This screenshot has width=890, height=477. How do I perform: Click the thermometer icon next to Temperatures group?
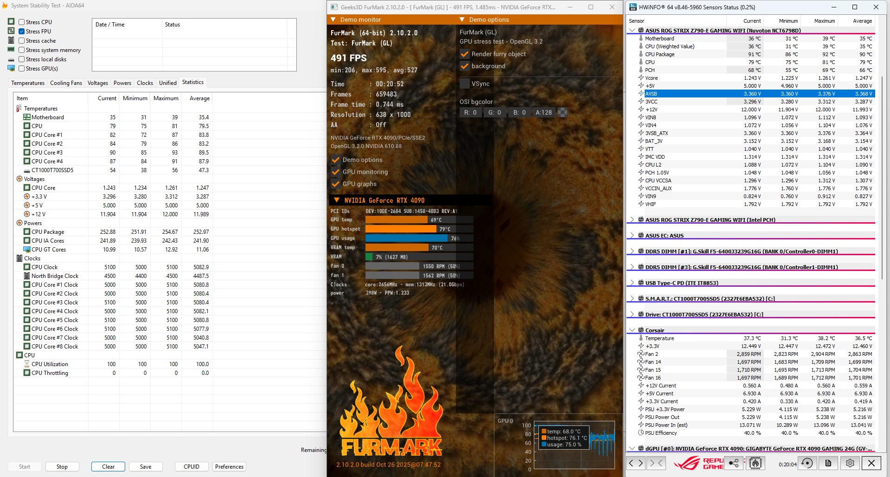point(19,109)
